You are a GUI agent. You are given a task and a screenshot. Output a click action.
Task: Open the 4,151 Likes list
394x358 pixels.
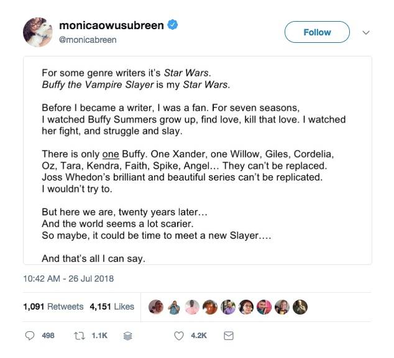coord(112,307)
